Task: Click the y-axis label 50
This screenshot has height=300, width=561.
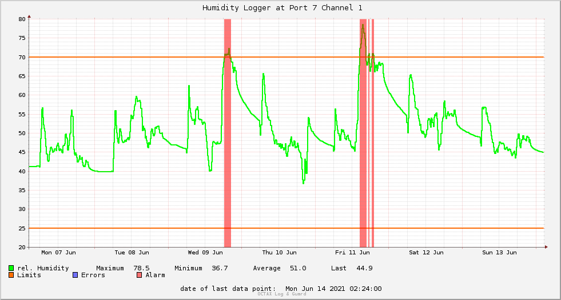Action: [x=22, y=133]
